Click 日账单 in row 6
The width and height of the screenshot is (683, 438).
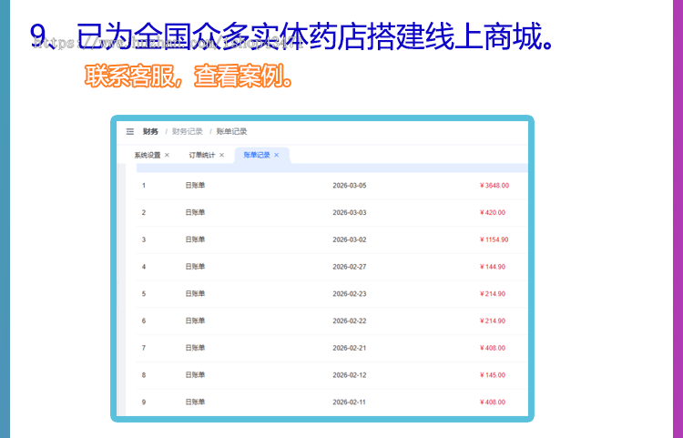(x=195, y=321)
